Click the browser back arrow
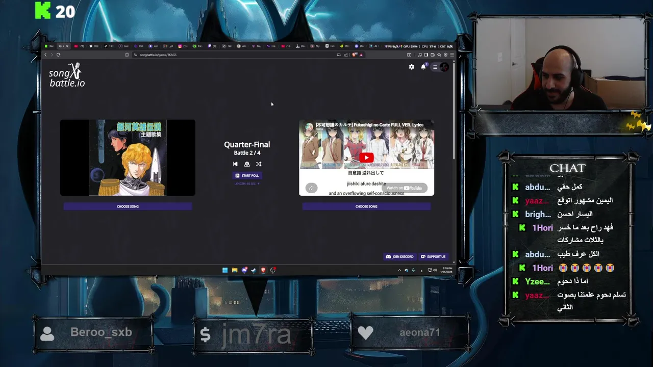 tap(45, 55)
